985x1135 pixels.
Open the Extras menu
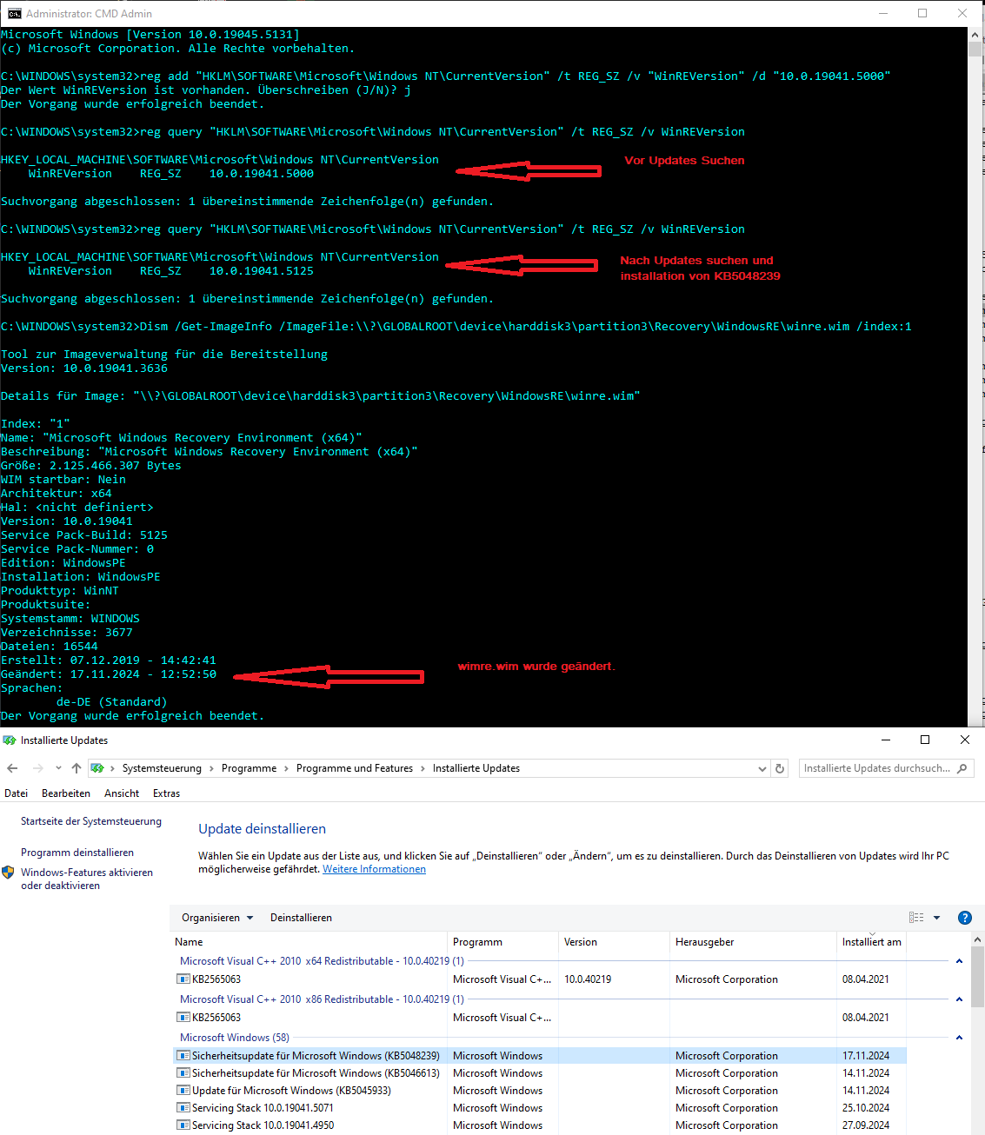pos(166,793)
